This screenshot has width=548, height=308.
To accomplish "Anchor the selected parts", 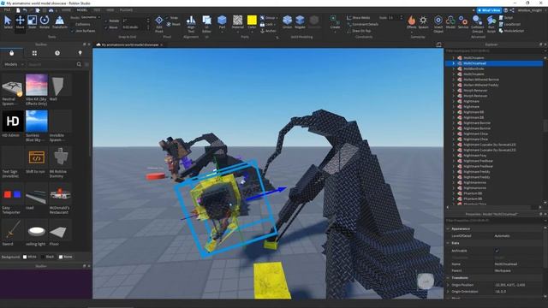I will (x=268, y=31).
